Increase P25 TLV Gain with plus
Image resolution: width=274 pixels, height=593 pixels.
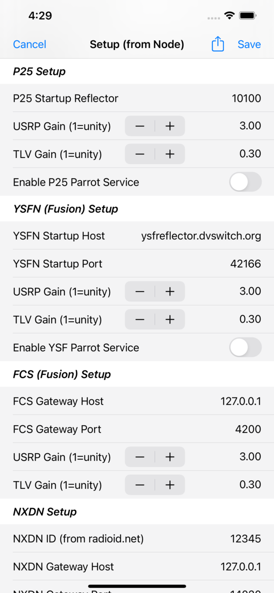(x=170, y=154)
